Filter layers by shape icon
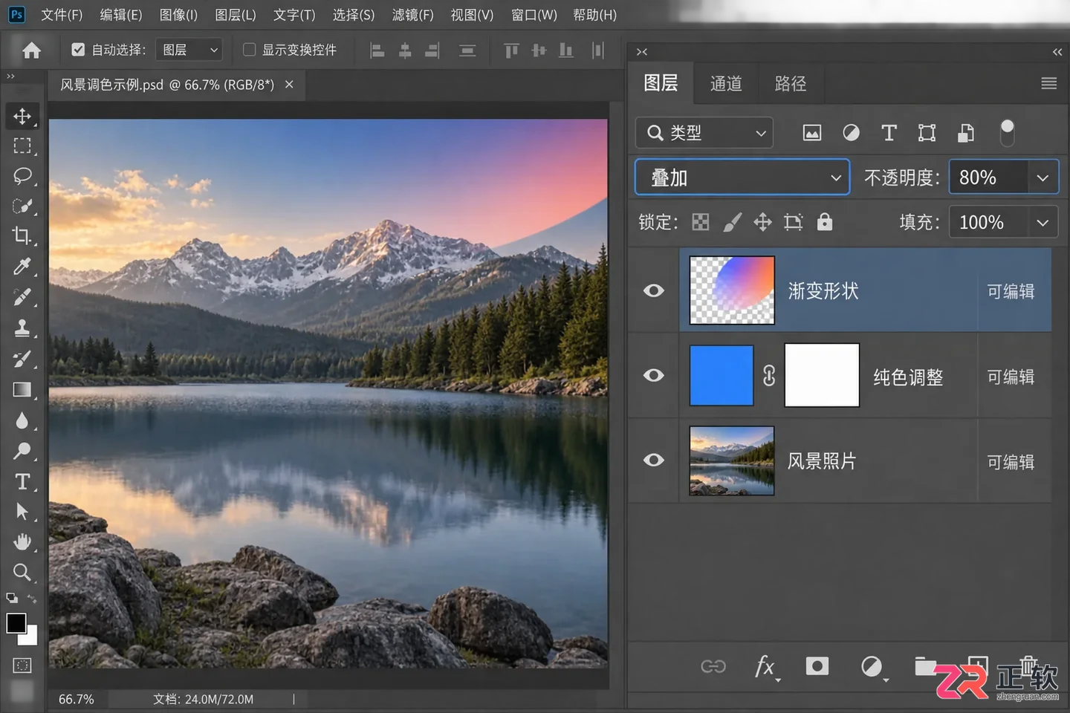The height and width of the screenshot is (713, 1070). [927, 133]
